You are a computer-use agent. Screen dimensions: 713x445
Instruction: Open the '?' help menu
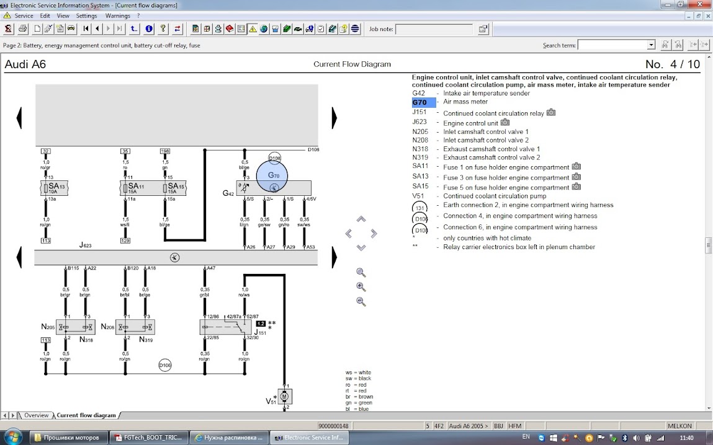(138, 16)
